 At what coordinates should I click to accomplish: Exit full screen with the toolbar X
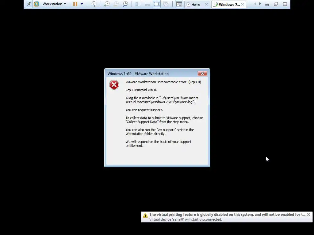pyautogui.click(x=285, y=4)
